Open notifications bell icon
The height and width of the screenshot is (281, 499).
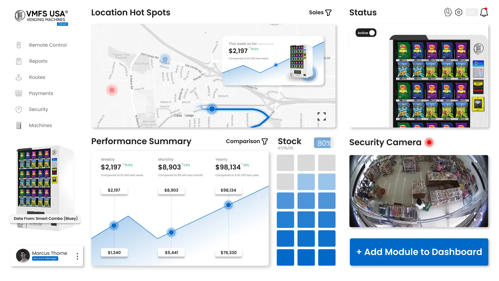484,12
